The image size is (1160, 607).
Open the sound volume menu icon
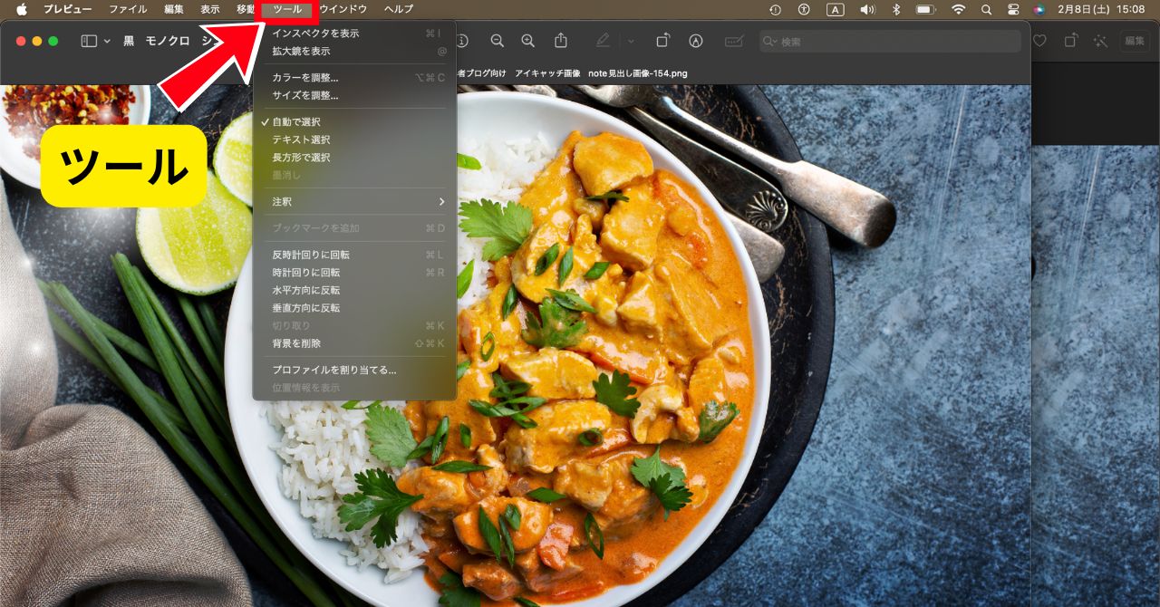(x=867, y=9)
